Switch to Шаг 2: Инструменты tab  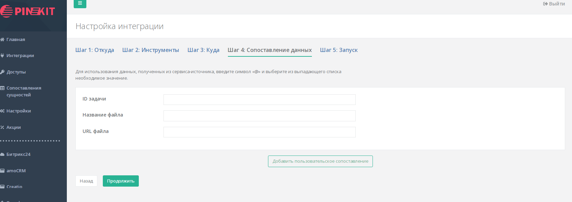click(150, 50)
